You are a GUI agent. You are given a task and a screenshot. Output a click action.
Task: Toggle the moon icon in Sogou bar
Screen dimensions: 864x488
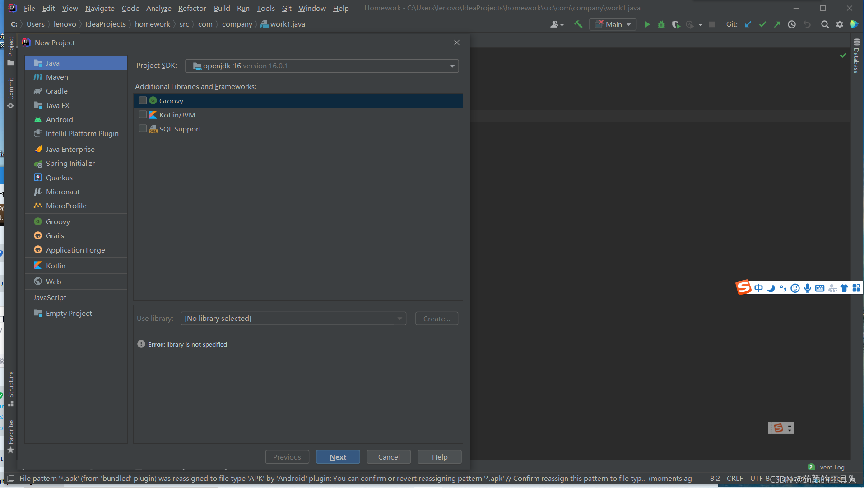pos(771,288)
